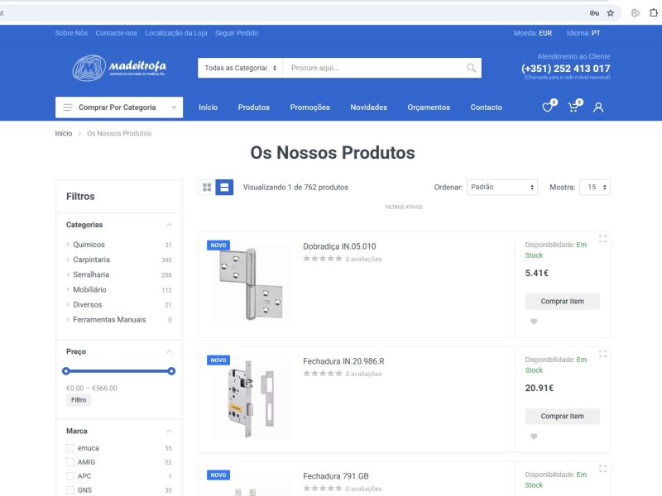The height and width of the screenshot is (496, 662).
Task: Click Comprar Item for Dobradiça IN.05.010
Action: 563,302
